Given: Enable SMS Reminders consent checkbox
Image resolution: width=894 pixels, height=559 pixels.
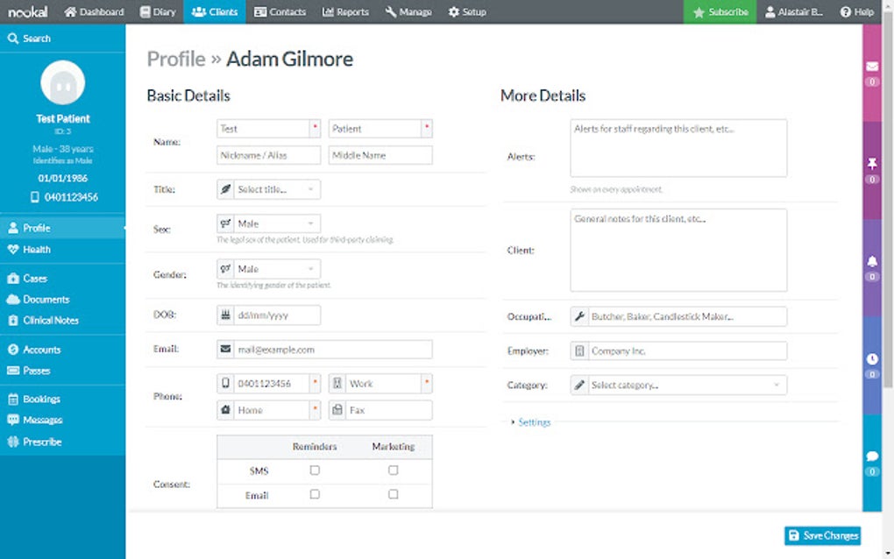Looking at the screenshot, I should pos(315,471).
